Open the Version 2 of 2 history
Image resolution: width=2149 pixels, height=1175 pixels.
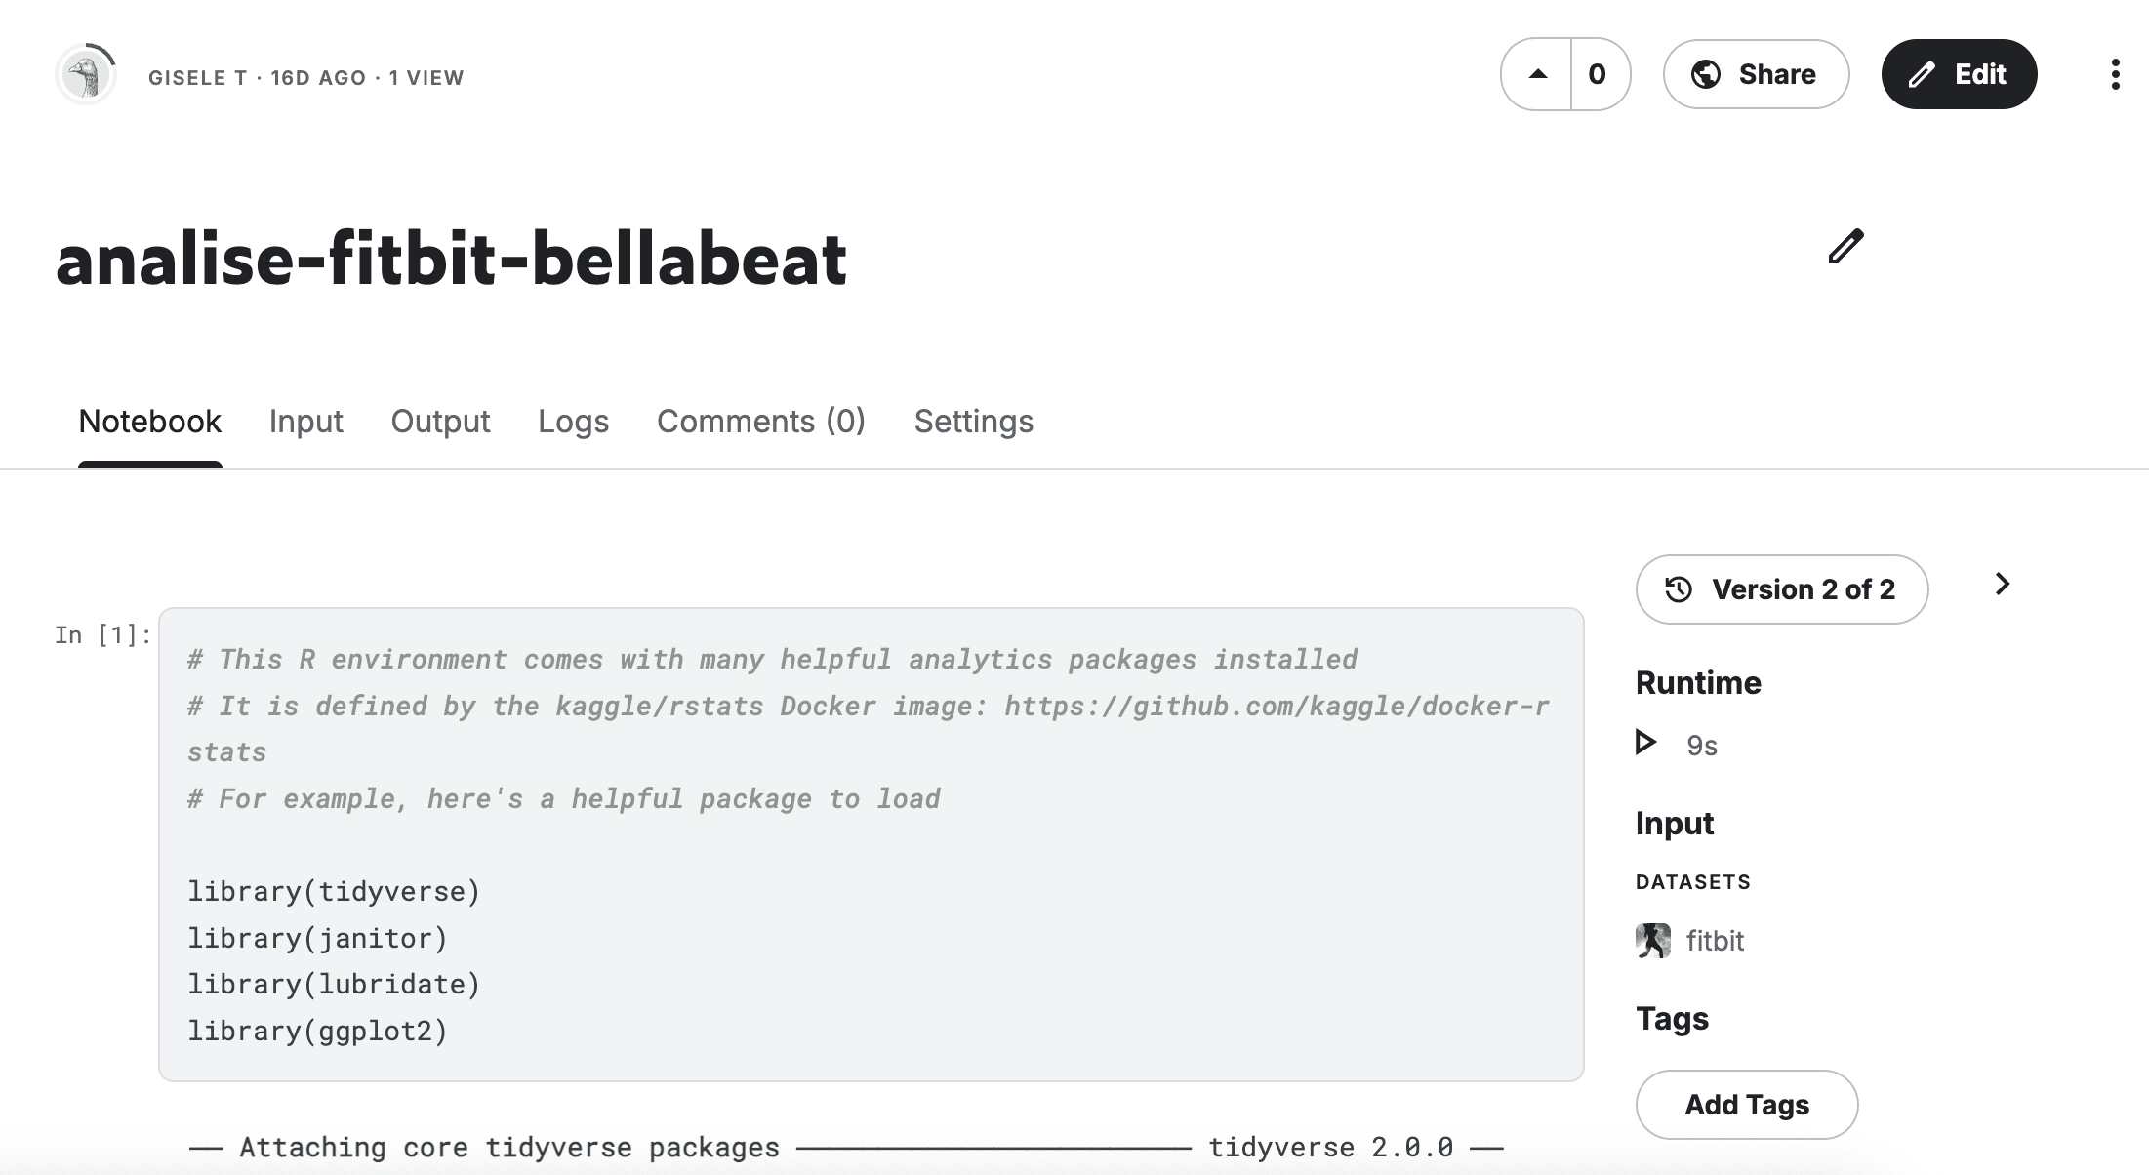coord(1782,589)
